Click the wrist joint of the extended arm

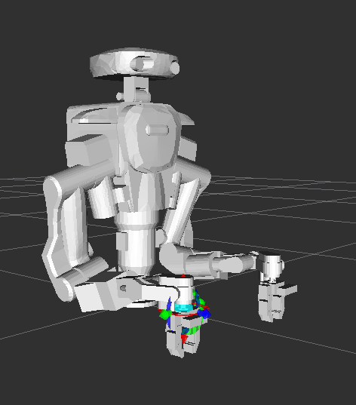tap(271, 266)
